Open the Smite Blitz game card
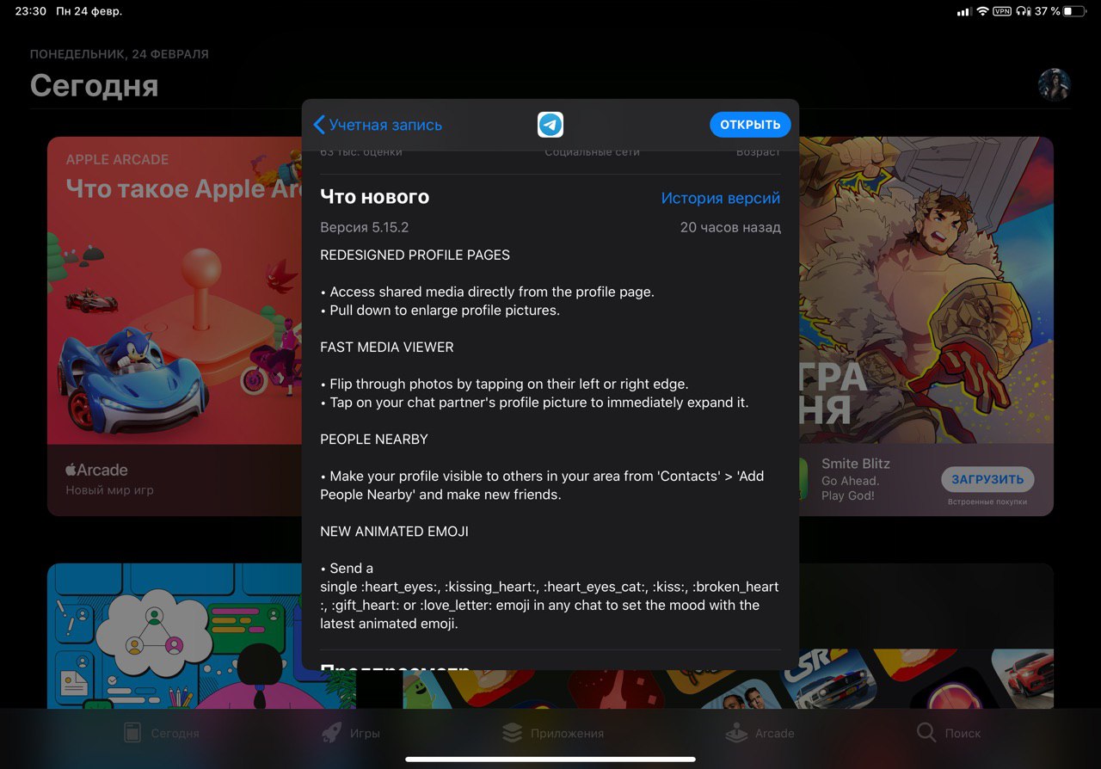1101x769 pixels. [926, 326]
